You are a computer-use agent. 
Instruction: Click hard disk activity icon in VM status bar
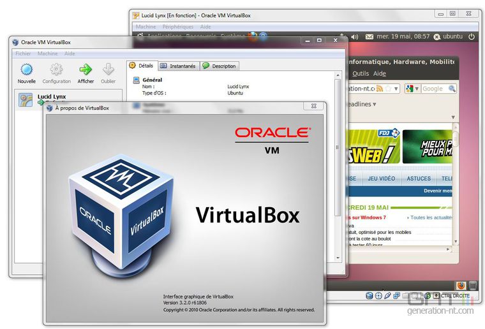[369, 296]
